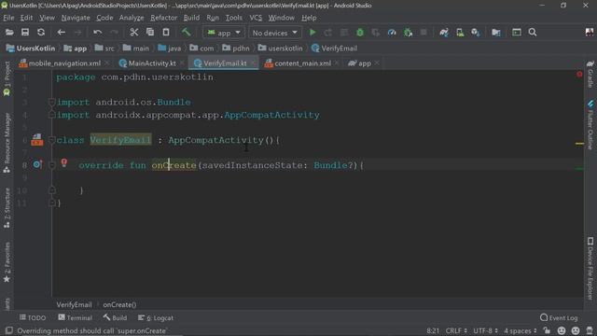
Task: Click related XML file gutter icon line 6
Action: [x=37, y=140]
